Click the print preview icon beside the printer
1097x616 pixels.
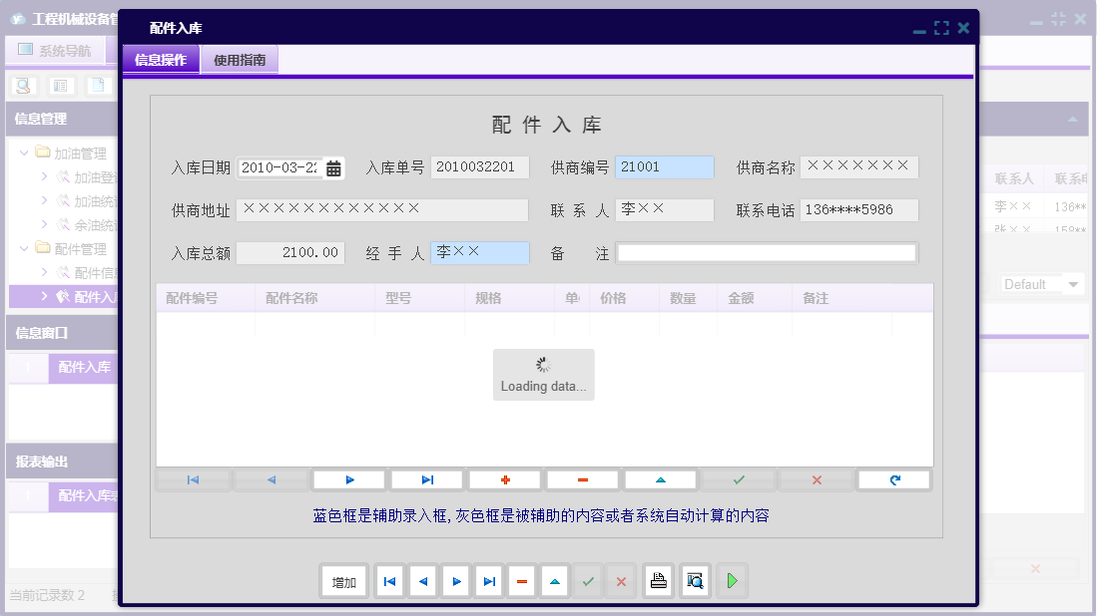click(695, 581)
